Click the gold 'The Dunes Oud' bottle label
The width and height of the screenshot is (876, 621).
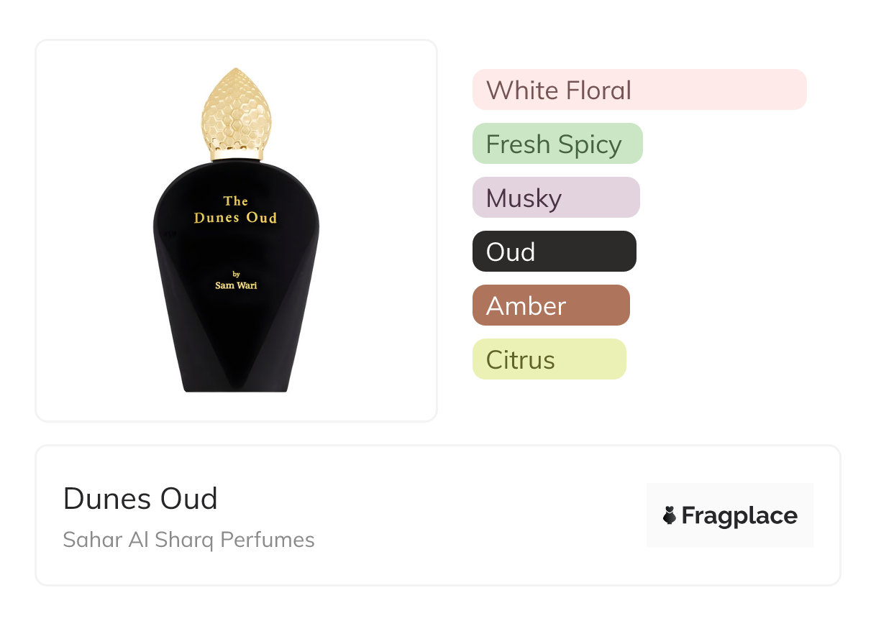pyautogui.click(x=235, y=209)
